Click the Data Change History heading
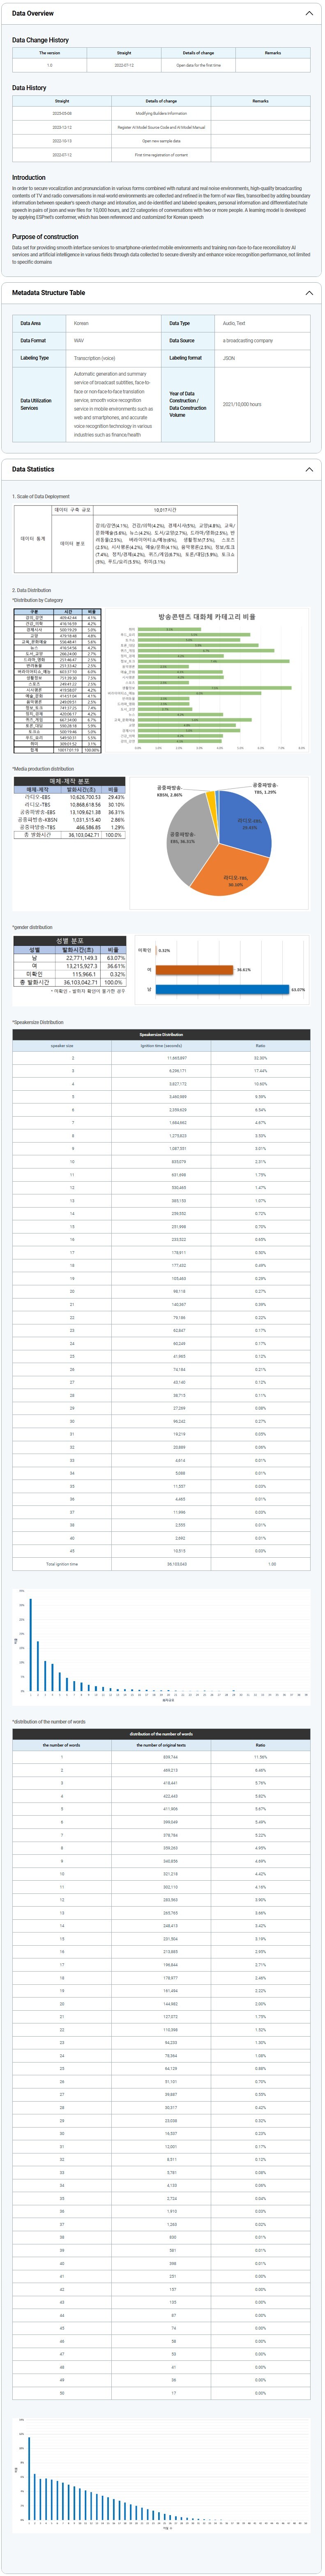 pos(40,40)
